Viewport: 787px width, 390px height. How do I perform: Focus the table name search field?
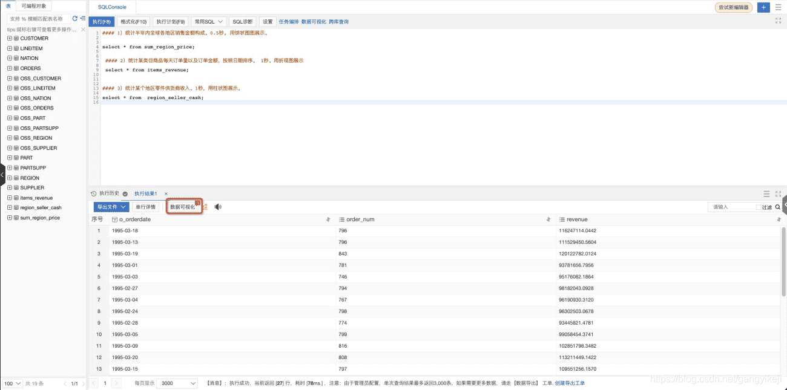click(x=38, y=19)
